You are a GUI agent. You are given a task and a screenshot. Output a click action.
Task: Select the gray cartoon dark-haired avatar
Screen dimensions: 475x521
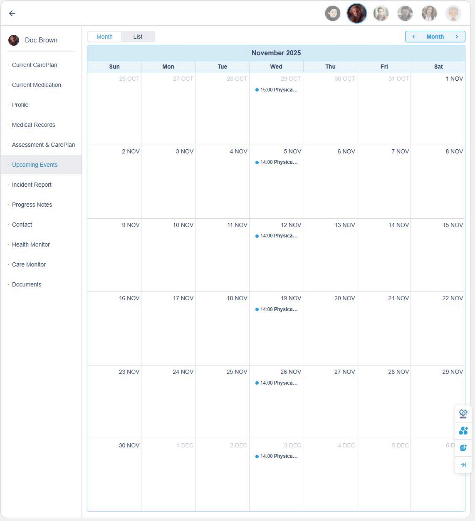(x=332, y=13)
